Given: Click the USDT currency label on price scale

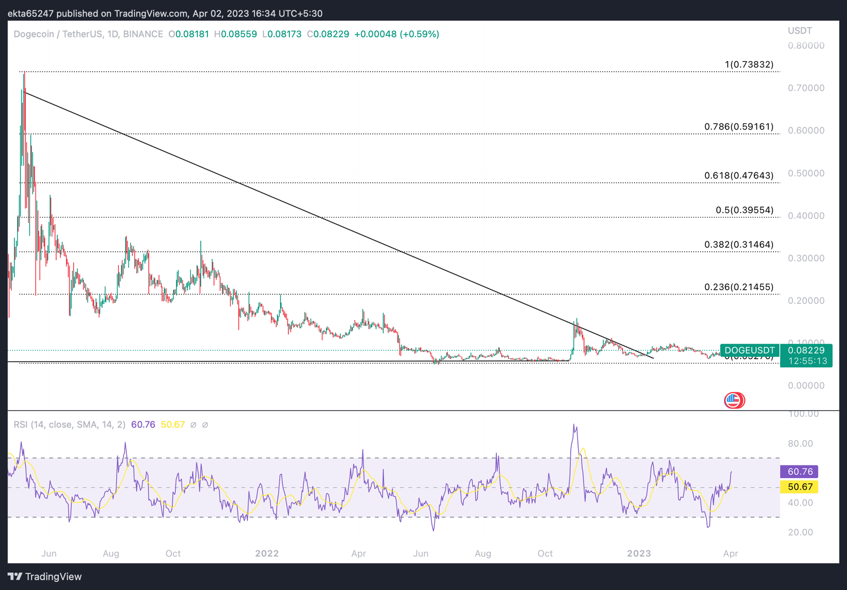Looking at the screenshot, I should (x=800, y=31).
